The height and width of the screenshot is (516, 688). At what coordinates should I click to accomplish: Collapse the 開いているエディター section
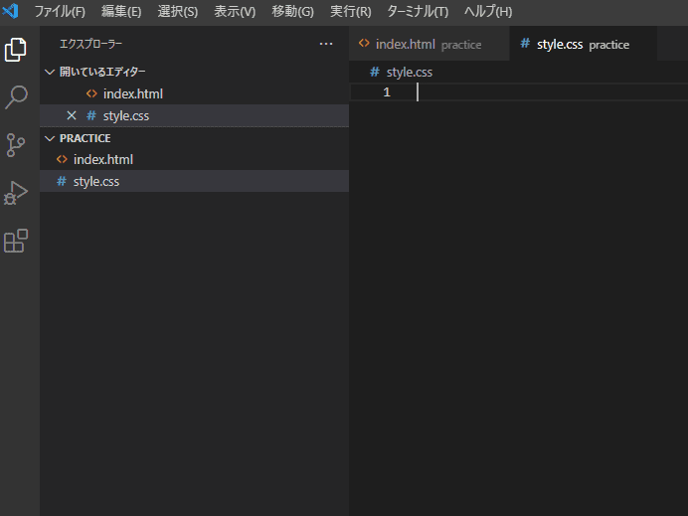pos(50,72)
